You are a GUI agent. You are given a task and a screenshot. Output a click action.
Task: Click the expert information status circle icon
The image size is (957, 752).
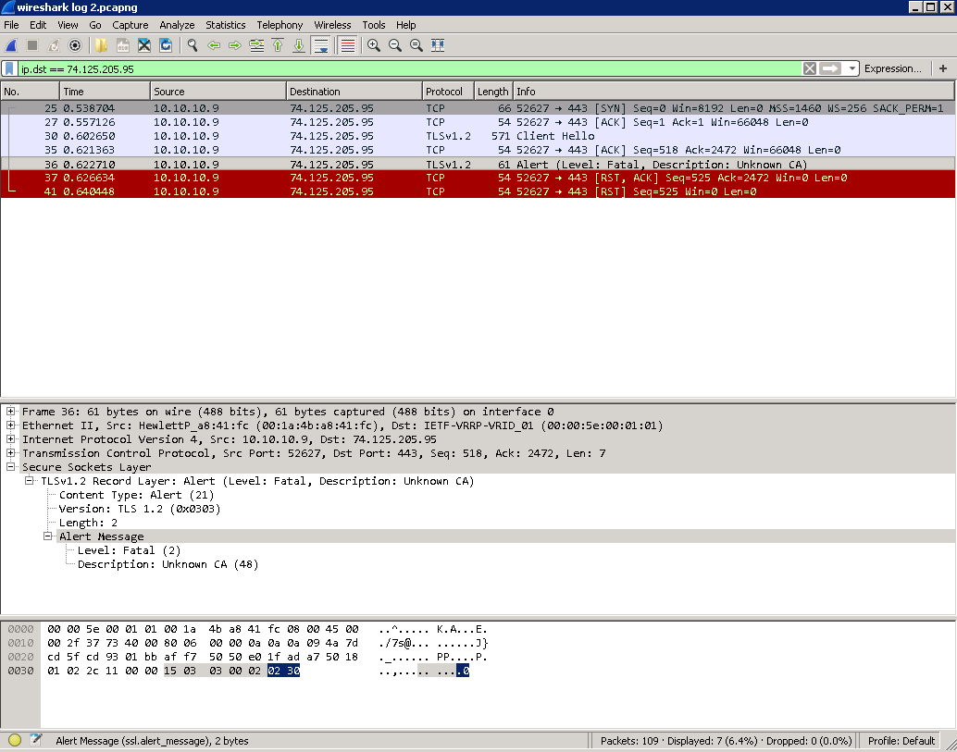15,740
